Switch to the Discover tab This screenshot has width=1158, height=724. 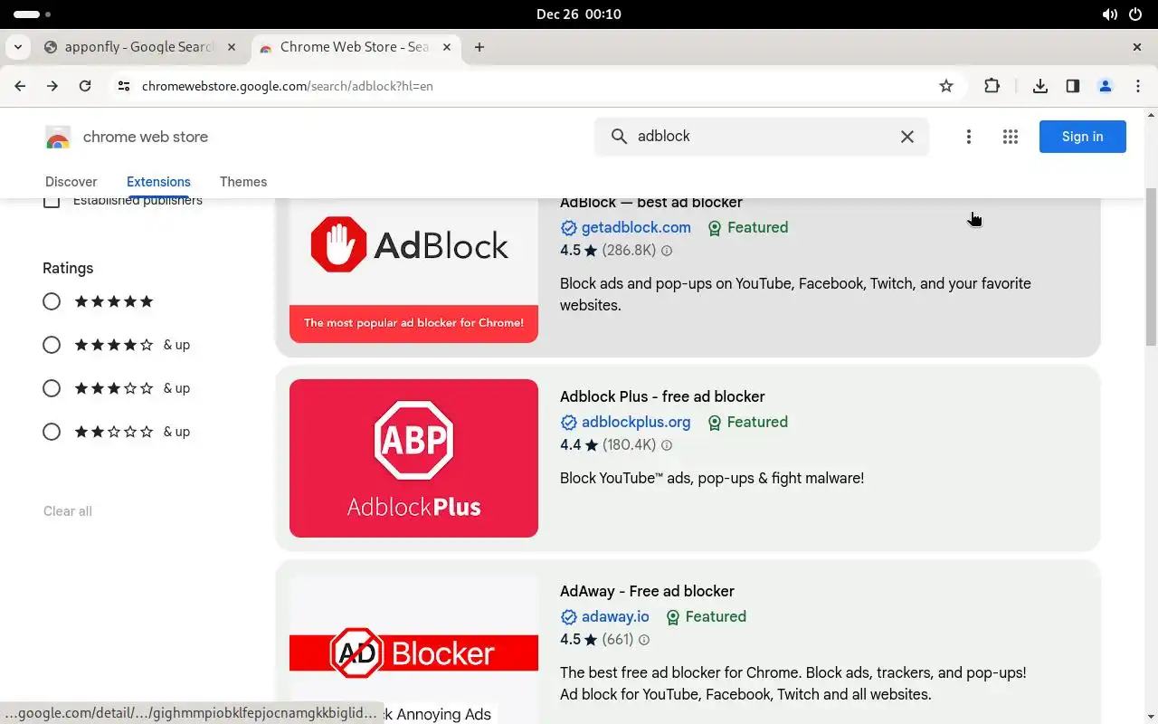click(x=71, y=182)
